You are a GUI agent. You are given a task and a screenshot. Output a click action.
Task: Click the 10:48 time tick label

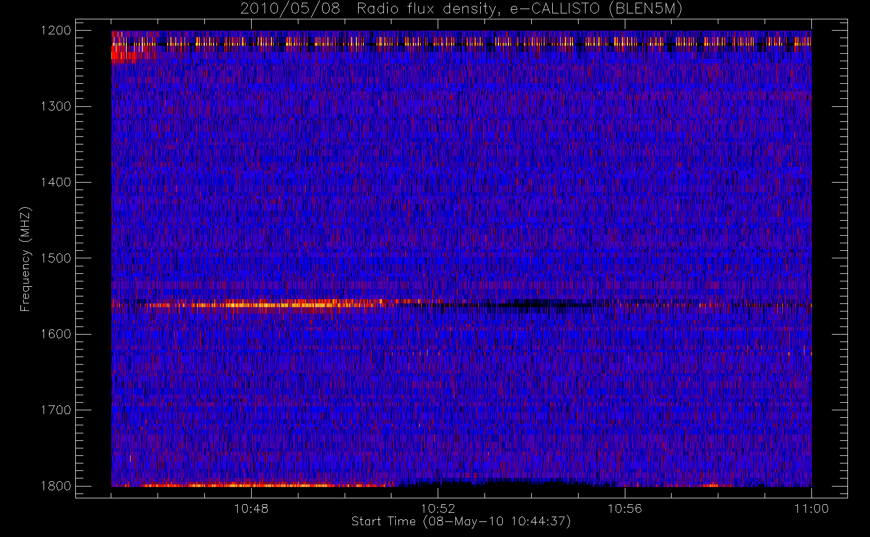[x=251, y=509]
